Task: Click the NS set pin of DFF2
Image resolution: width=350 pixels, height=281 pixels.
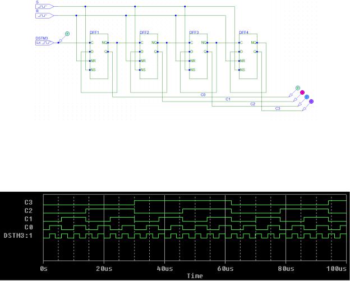Action: coord(143,70)
